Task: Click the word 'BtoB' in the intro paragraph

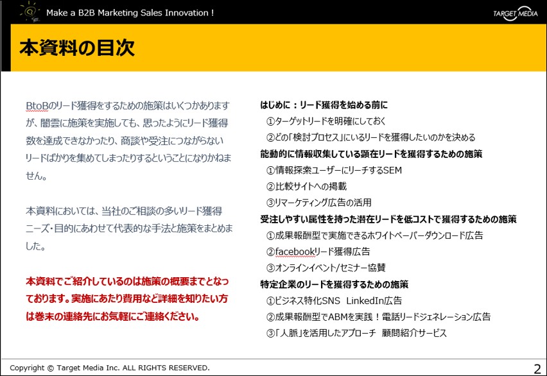Action: tap(37, 106)
